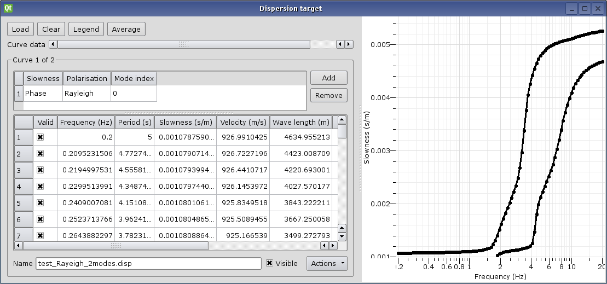This screenshot has width=607, height=284.
Task: Uncheck Valid for row 1
Action: 40,137
